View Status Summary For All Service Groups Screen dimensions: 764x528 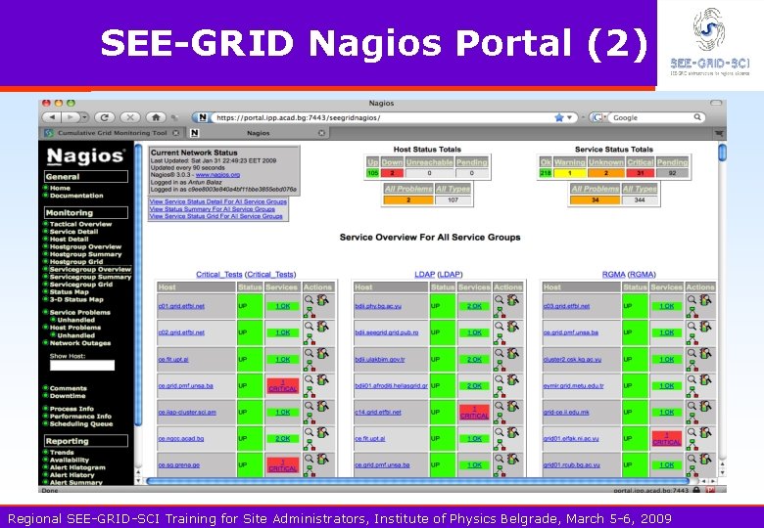click(212, 209)
